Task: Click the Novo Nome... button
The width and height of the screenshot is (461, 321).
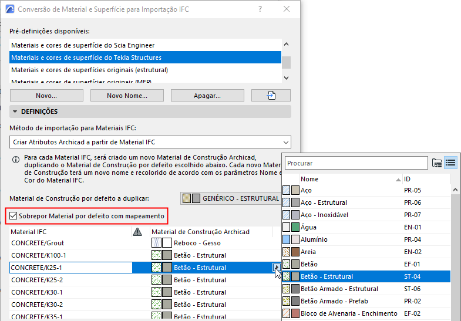Action: click(127, 96)
